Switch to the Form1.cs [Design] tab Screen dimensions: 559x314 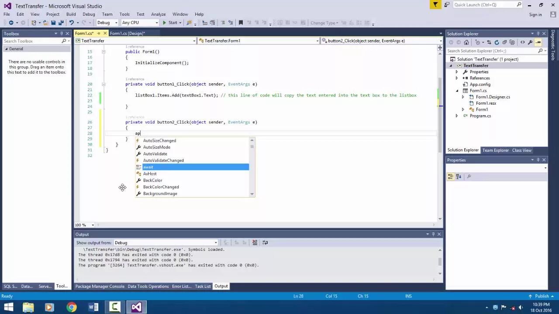pos(127,34)
